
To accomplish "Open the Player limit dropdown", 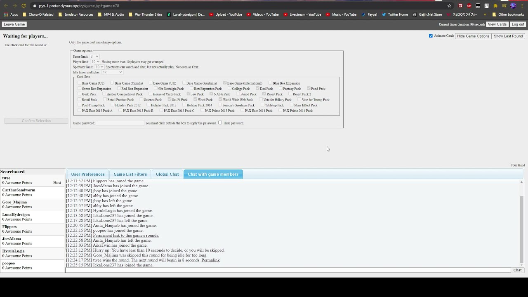I will (x=95, y=62).
